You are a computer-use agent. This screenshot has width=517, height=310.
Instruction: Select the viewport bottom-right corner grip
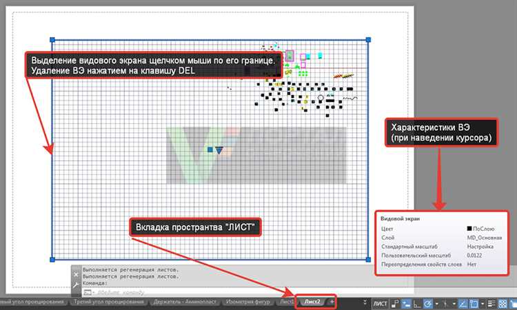click(x=368, y=260)
